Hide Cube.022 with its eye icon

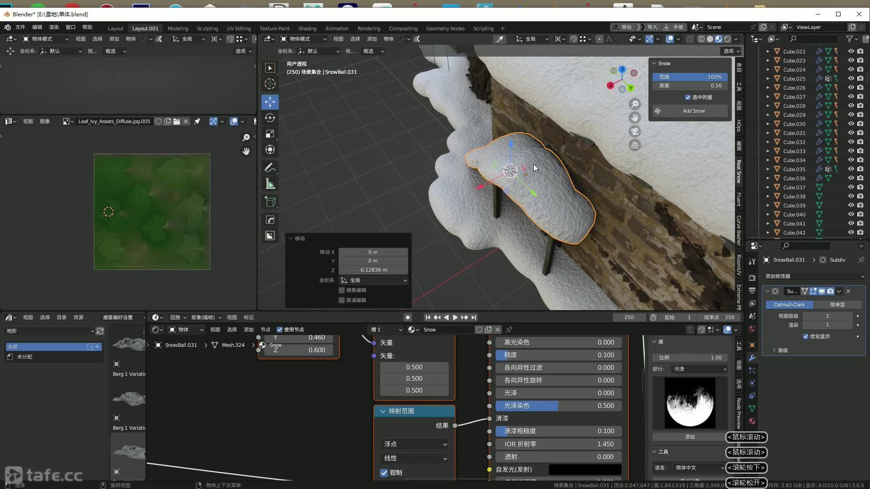coord(851,51)
